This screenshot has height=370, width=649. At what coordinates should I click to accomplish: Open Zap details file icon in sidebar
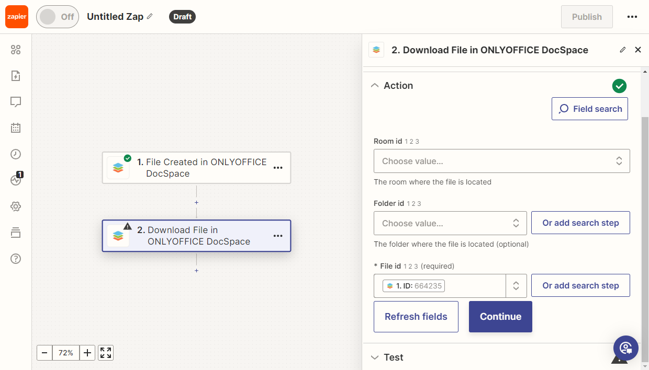pyautogui.click(x=16, y=76)
